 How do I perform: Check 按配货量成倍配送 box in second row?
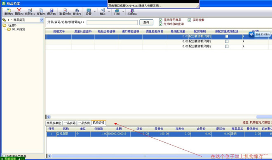pyautogui.click(x=227, y=41)
